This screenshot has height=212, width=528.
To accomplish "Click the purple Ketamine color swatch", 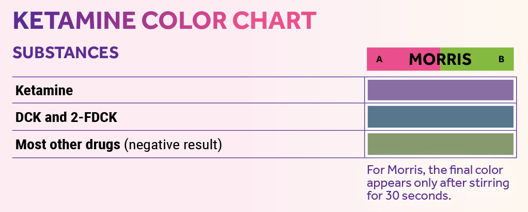I will click(x=440, y=90).
